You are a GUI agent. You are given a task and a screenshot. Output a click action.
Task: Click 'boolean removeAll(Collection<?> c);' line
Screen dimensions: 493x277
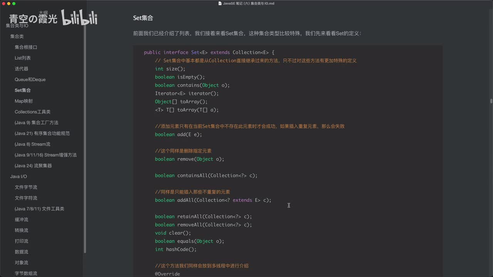[203, 225]
